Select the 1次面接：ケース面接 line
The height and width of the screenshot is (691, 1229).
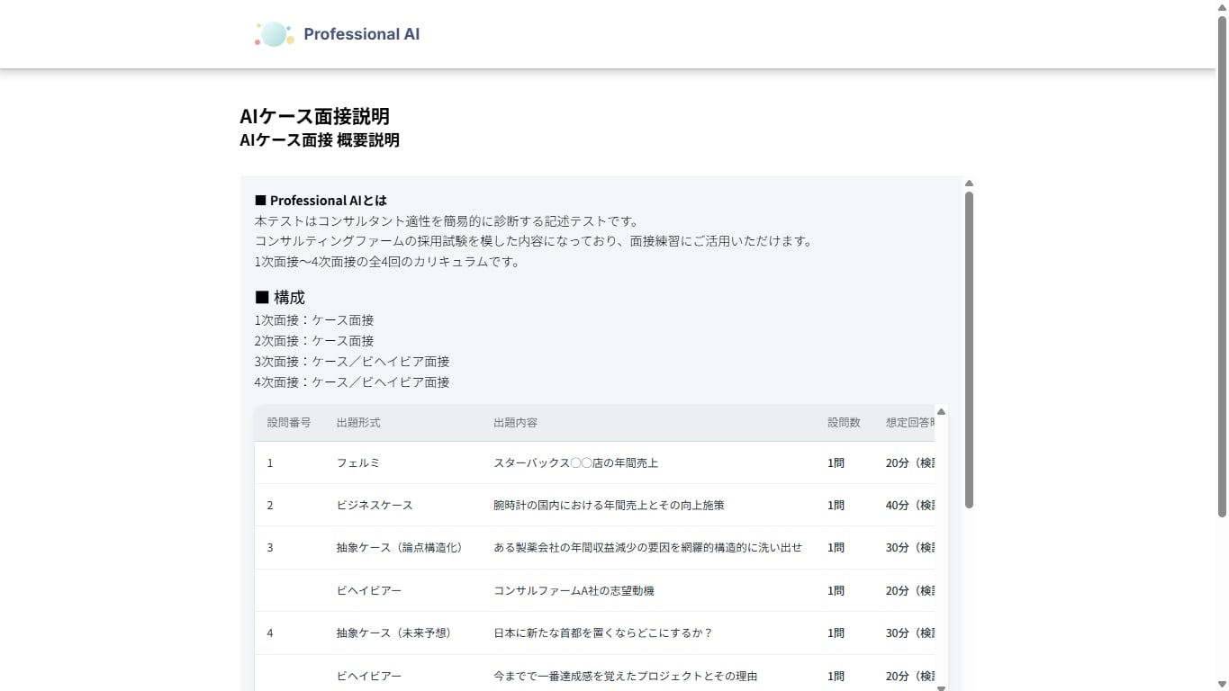pyautogui.click(x=314, y=320)
